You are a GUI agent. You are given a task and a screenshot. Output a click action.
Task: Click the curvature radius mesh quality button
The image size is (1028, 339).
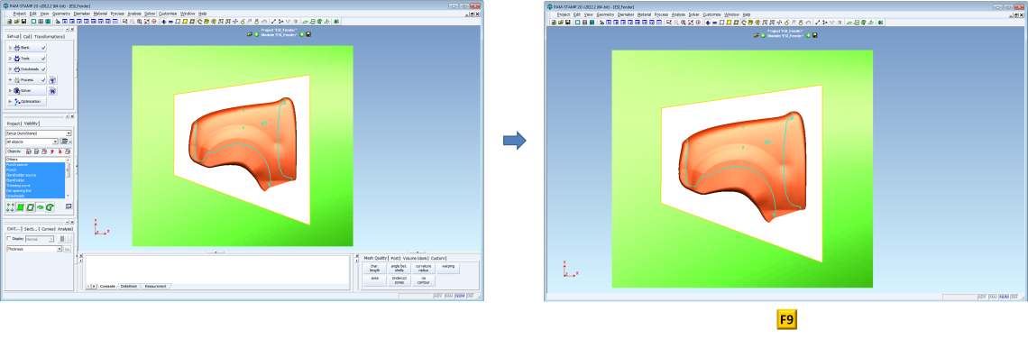pos(423,268)
